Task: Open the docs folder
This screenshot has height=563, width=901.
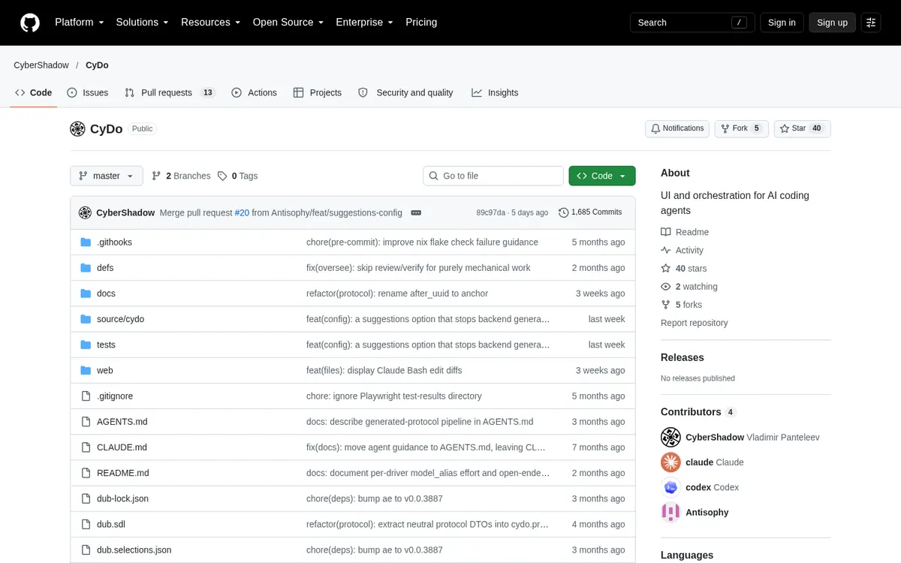Action: pyautogui.click(x=106, y=294)
